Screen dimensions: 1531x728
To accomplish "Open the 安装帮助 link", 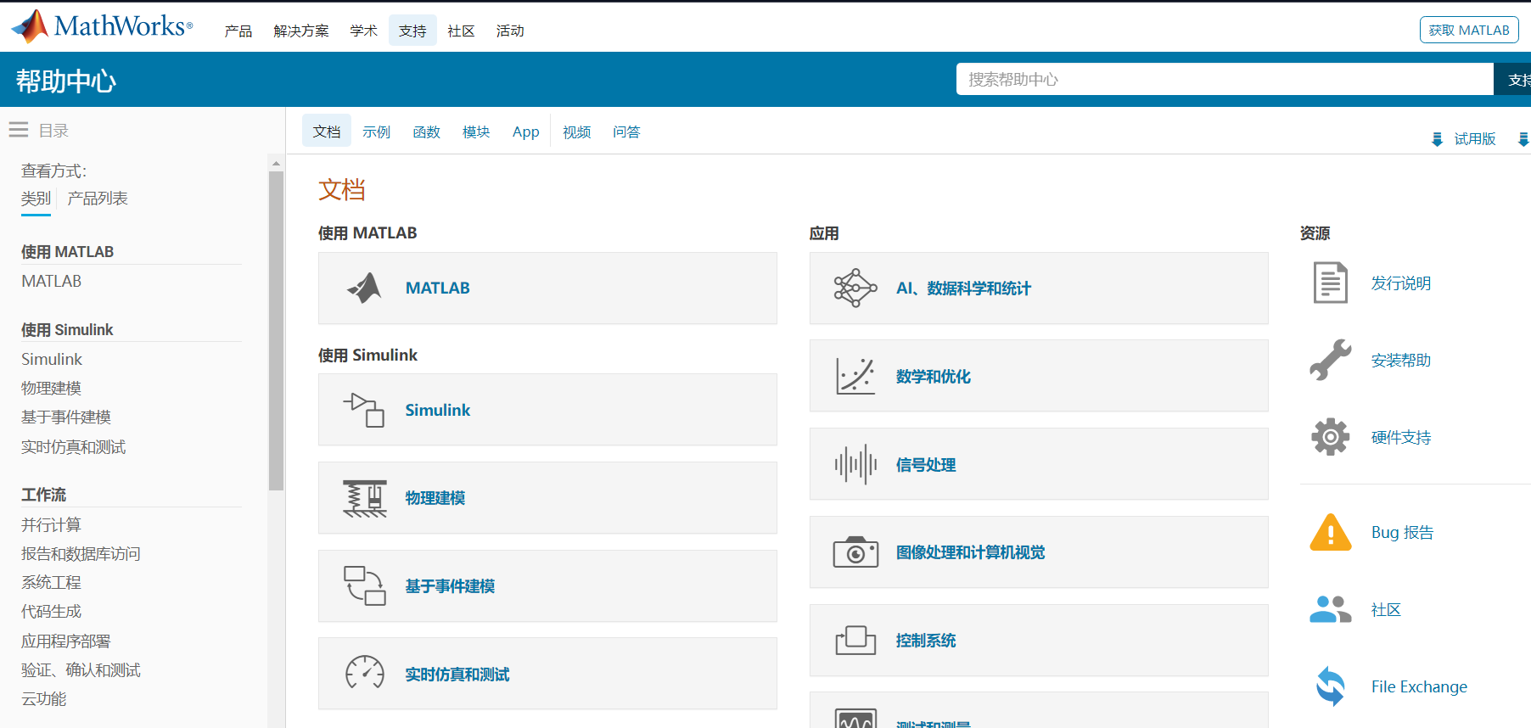I will click(x=1401, y=360).
